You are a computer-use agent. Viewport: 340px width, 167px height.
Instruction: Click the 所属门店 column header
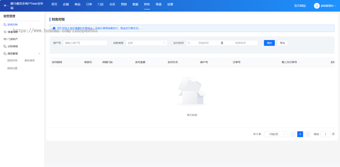tap(108, 62)
